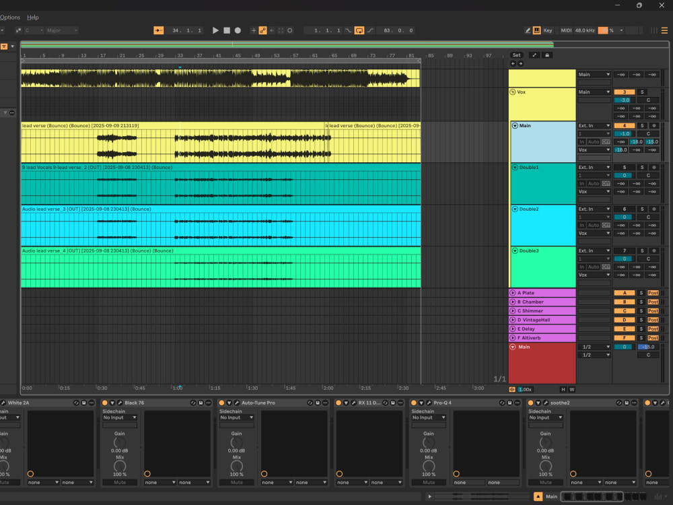Open the Main track Ext. In input dropdown
This screenshot has width=673, height=505.
tap(594, 126)
